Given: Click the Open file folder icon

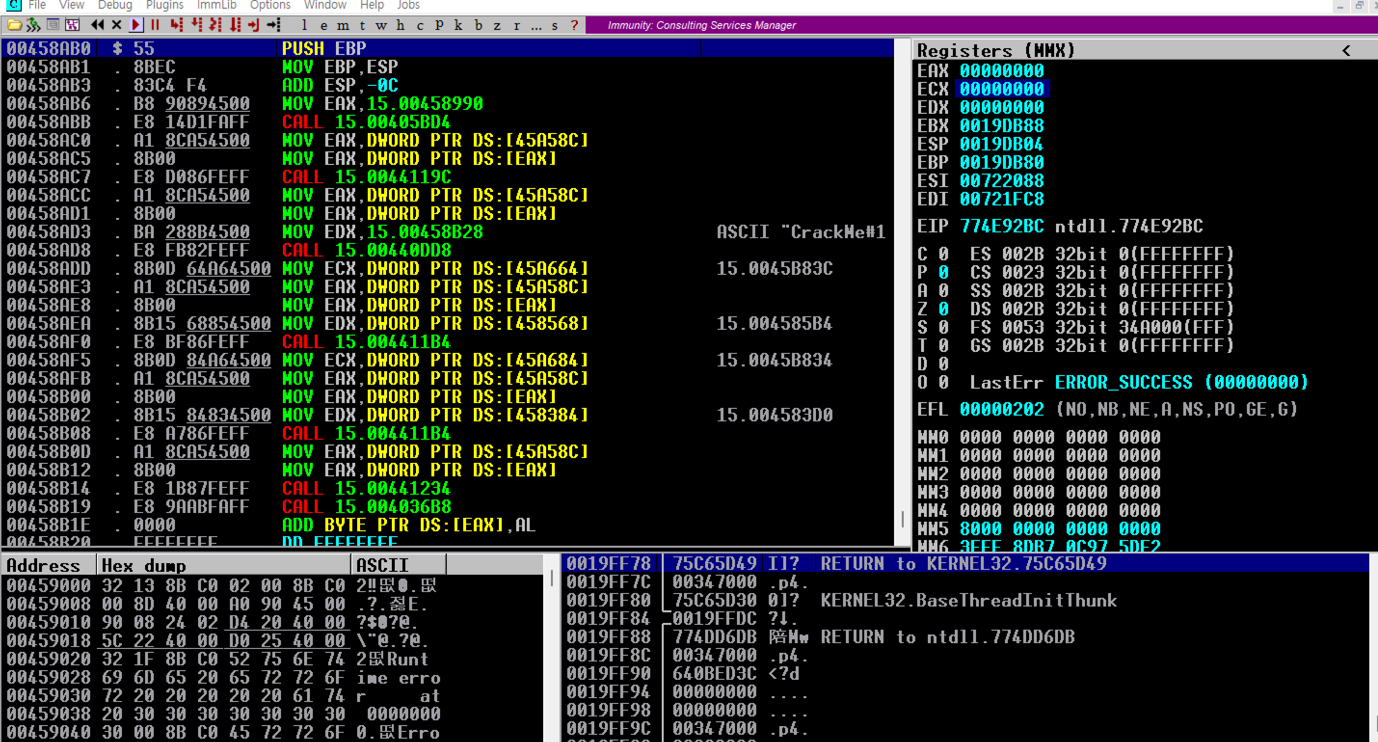Looking at the screenshot, I should [14, 25].
